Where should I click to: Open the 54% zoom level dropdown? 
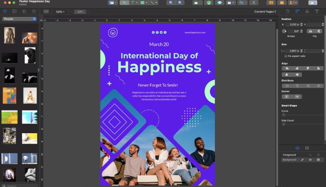[x=60, y=12]
